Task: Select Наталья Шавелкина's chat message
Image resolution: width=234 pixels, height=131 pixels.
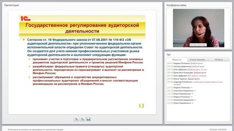Action: [186, 66]
